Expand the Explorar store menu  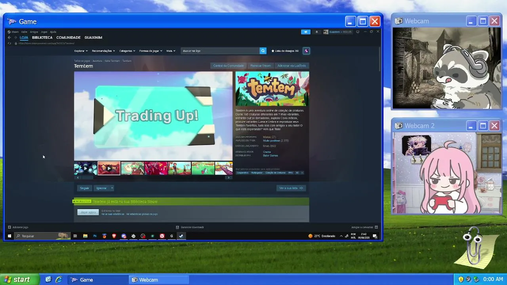tap(81, 51)
